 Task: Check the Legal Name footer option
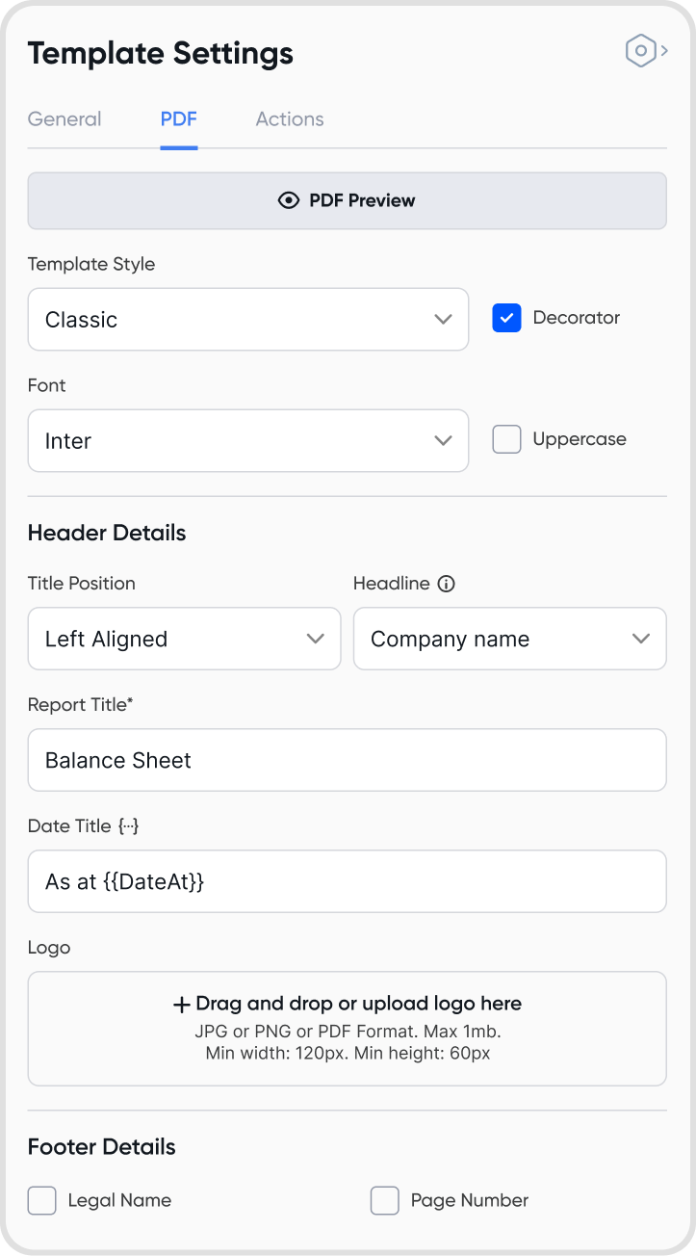42,1201
